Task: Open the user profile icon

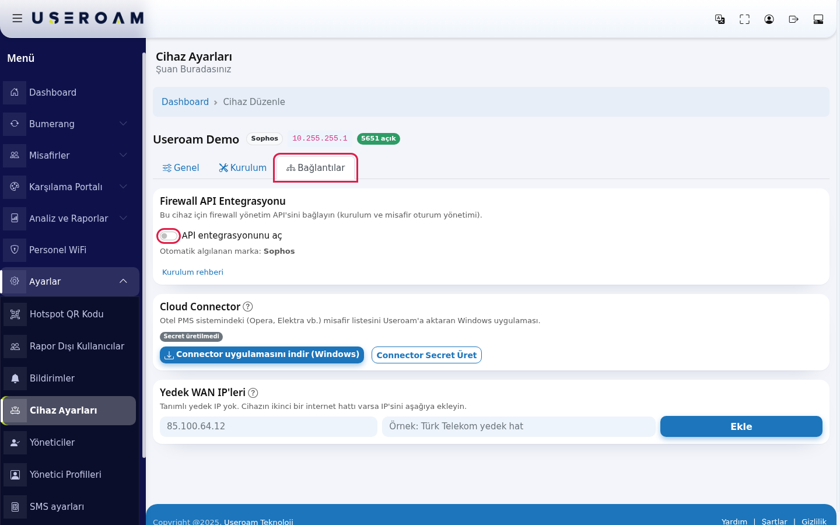Action: [769, 19]
